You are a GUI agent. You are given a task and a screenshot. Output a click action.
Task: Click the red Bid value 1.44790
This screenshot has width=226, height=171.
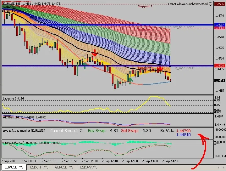tap(183, 130)
